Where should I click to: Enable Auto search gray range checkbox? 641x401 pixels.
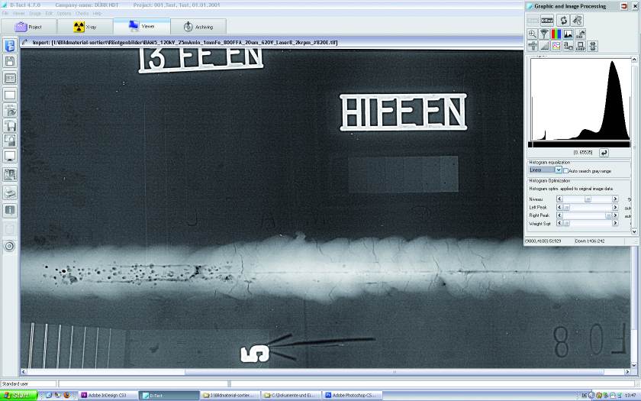565,170
